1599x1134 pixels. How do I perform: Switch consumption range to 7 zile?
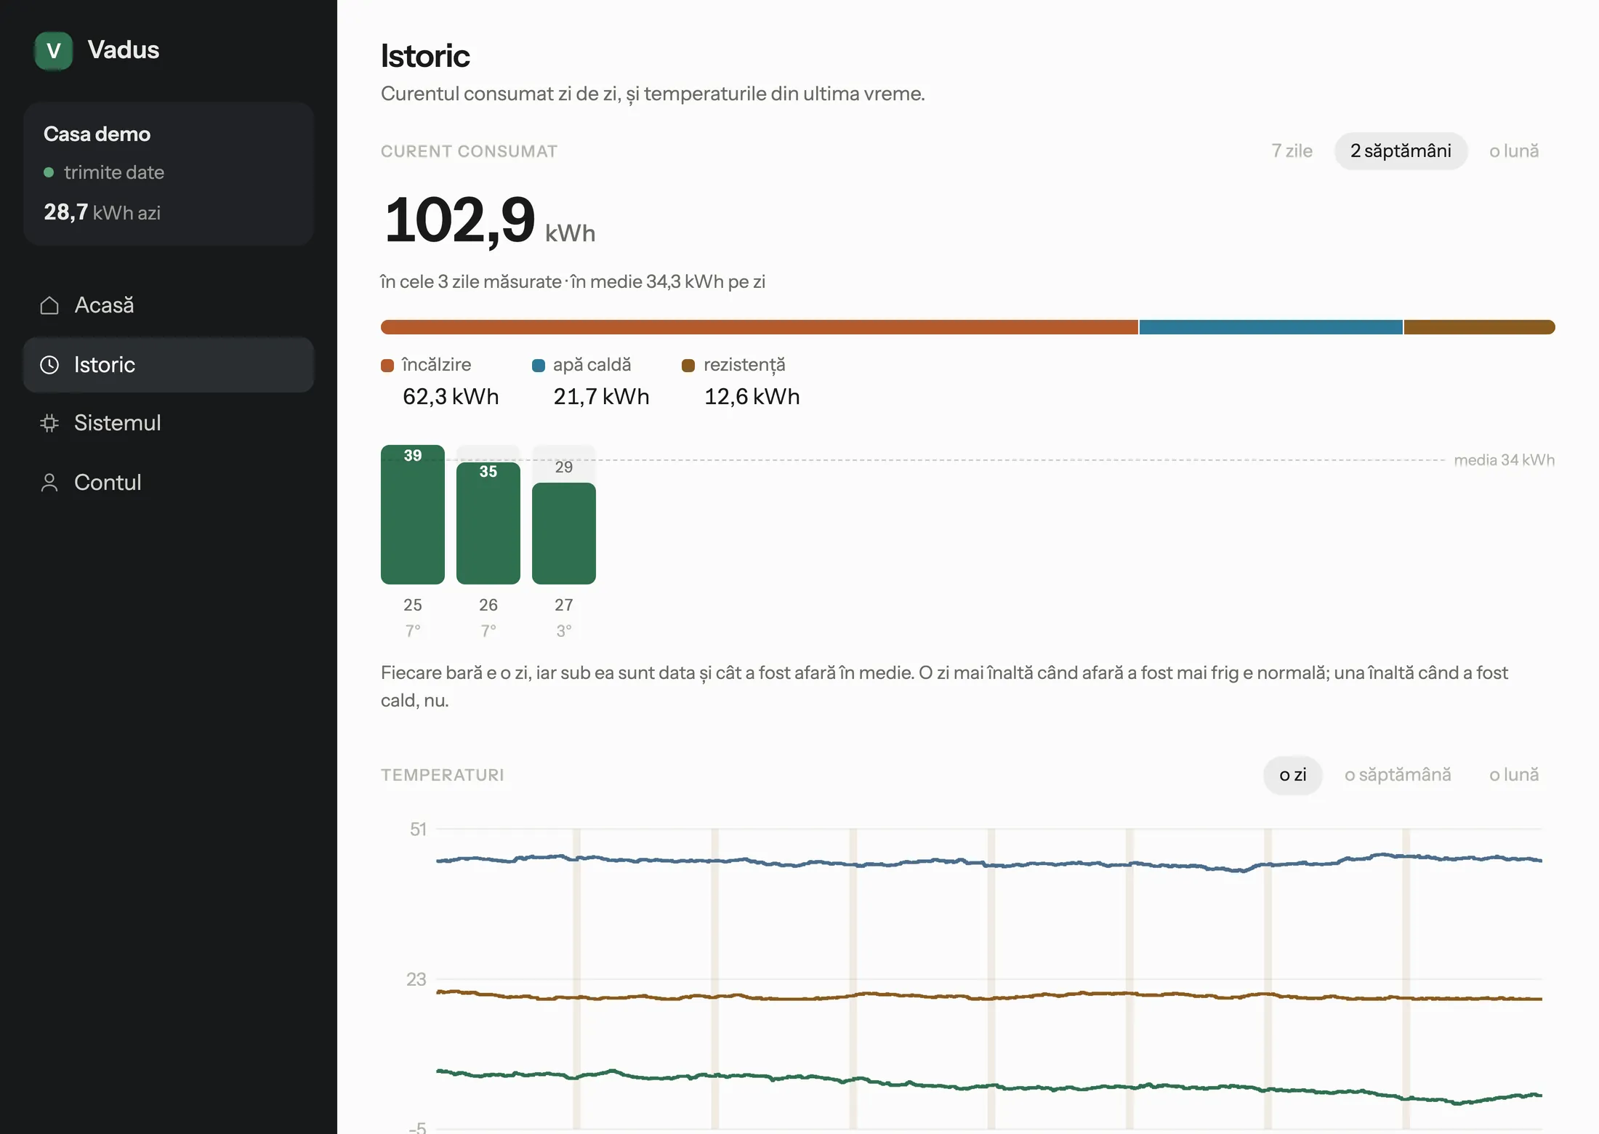1292,151
